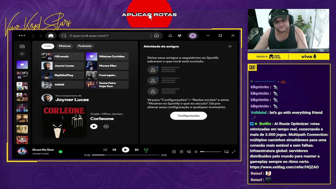This screenshot has width=336, height=189.
Task: Open the exitlag.com refer link in chat
Action: pos(284,167)
